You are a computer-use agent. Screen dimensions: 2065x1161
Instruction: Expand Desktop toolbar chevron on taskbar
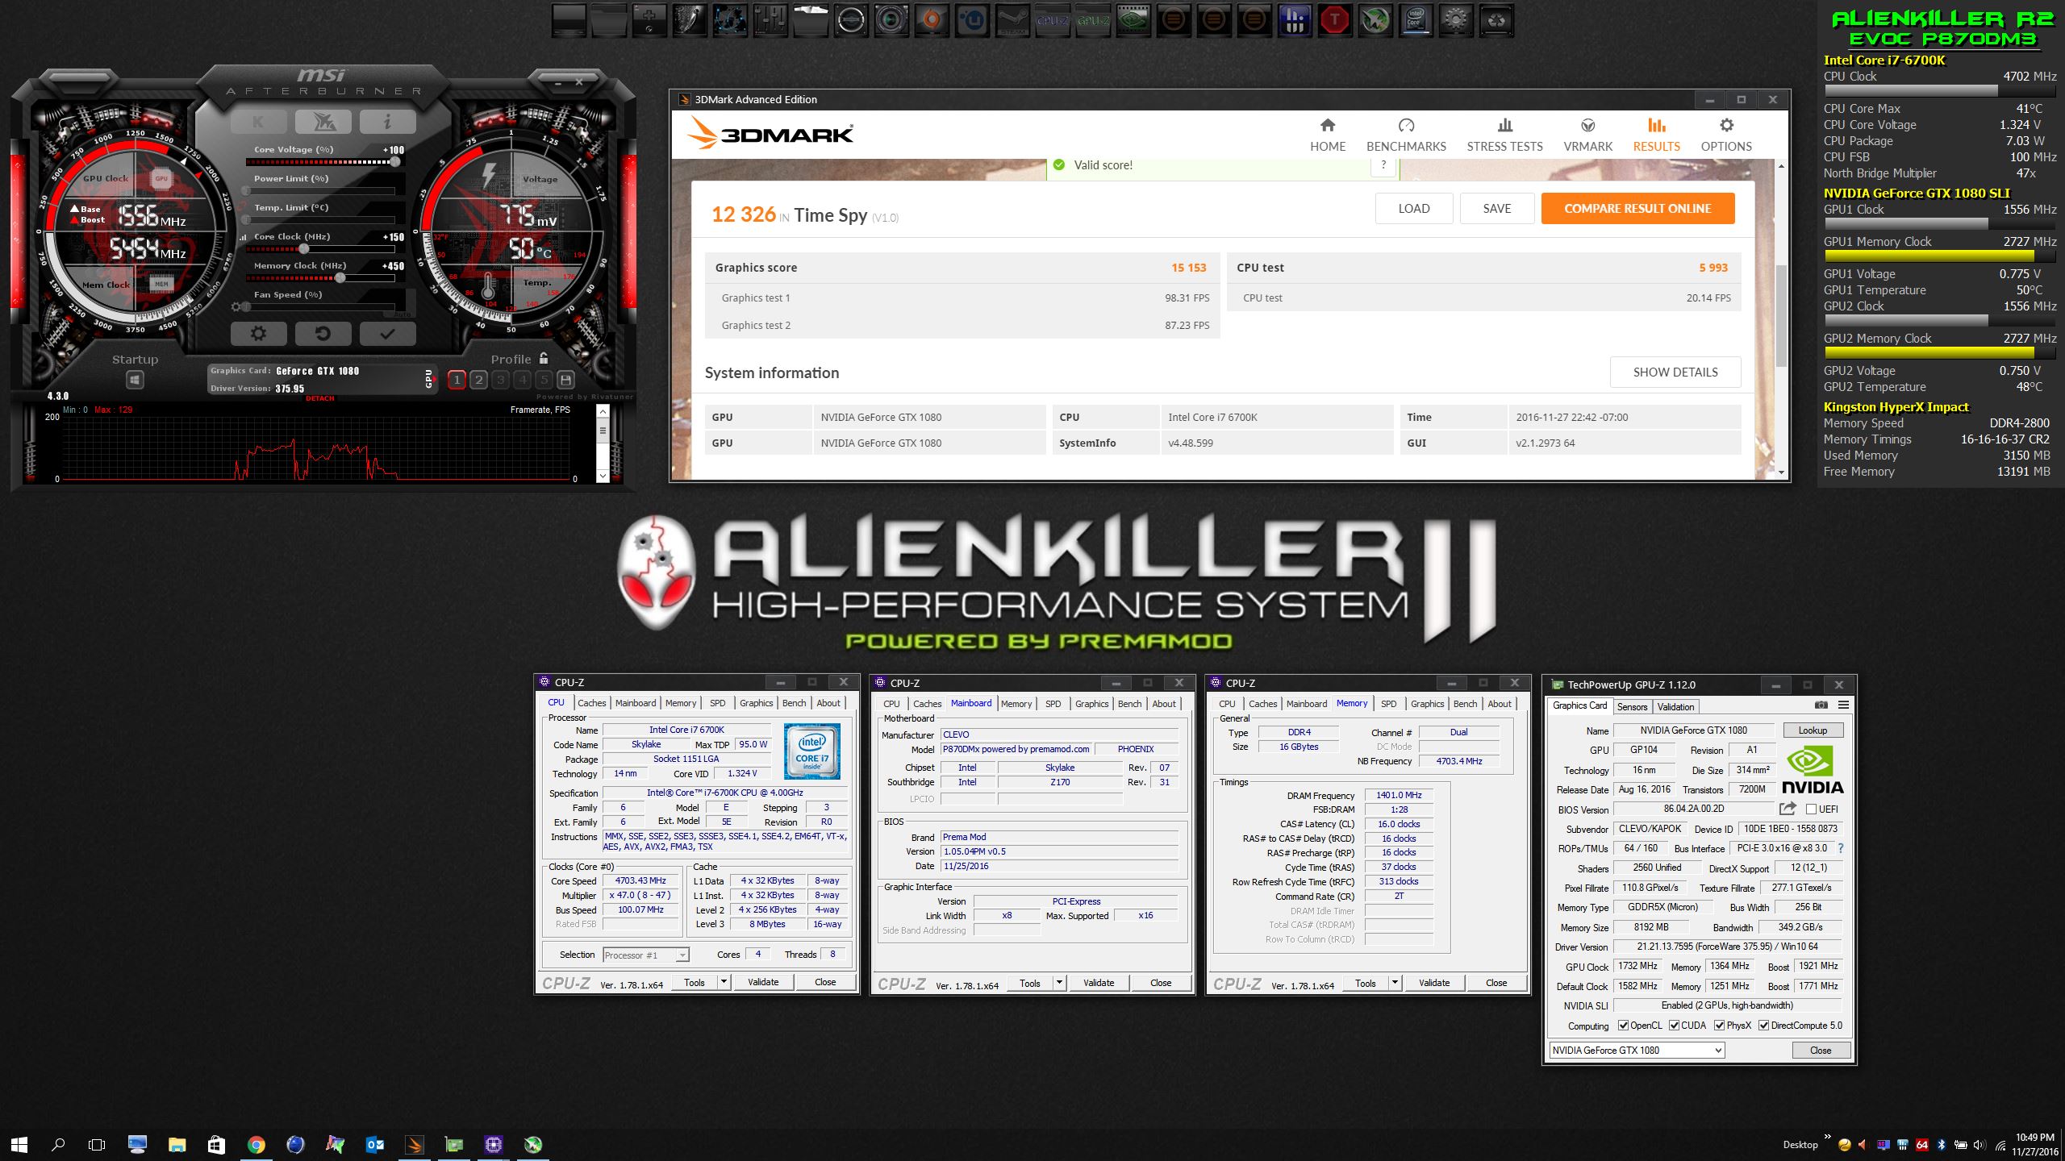1827,1137
